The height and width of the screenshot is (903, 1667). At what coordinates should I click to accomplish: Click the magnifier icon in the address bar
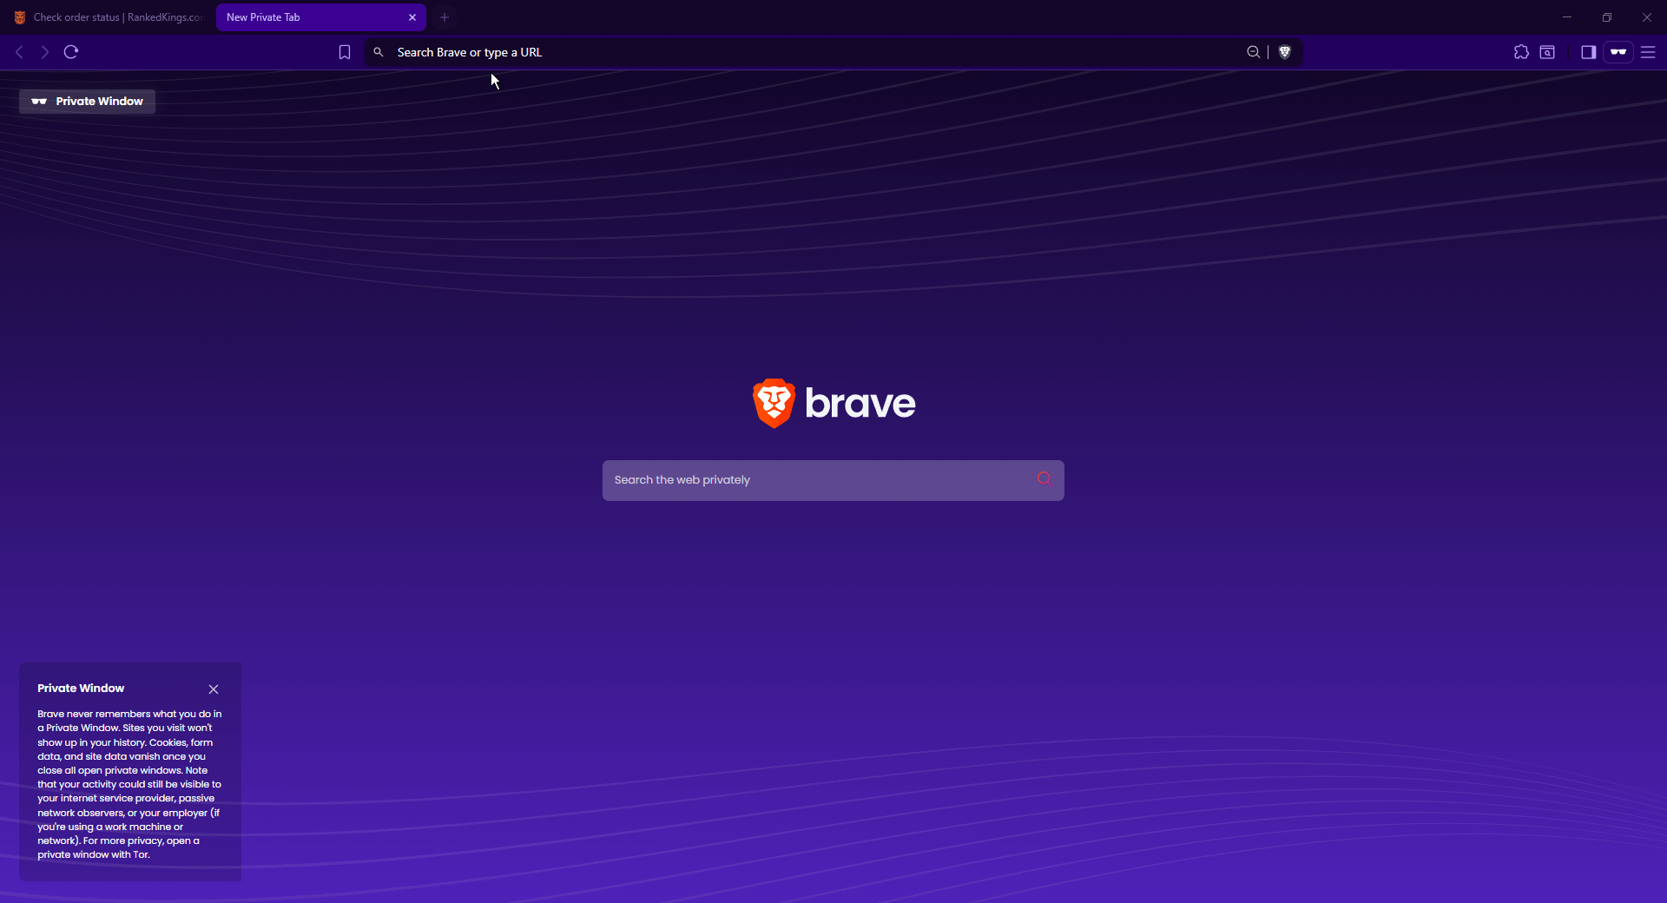click(x=379, y=52)
